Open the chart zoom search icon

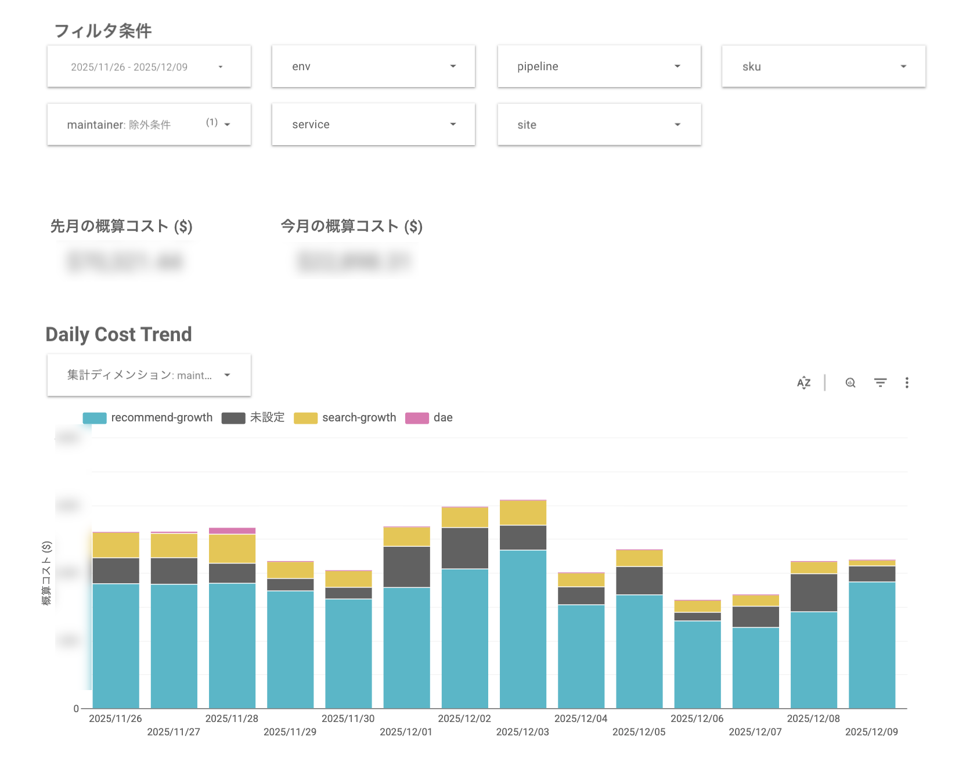(849, 383)
